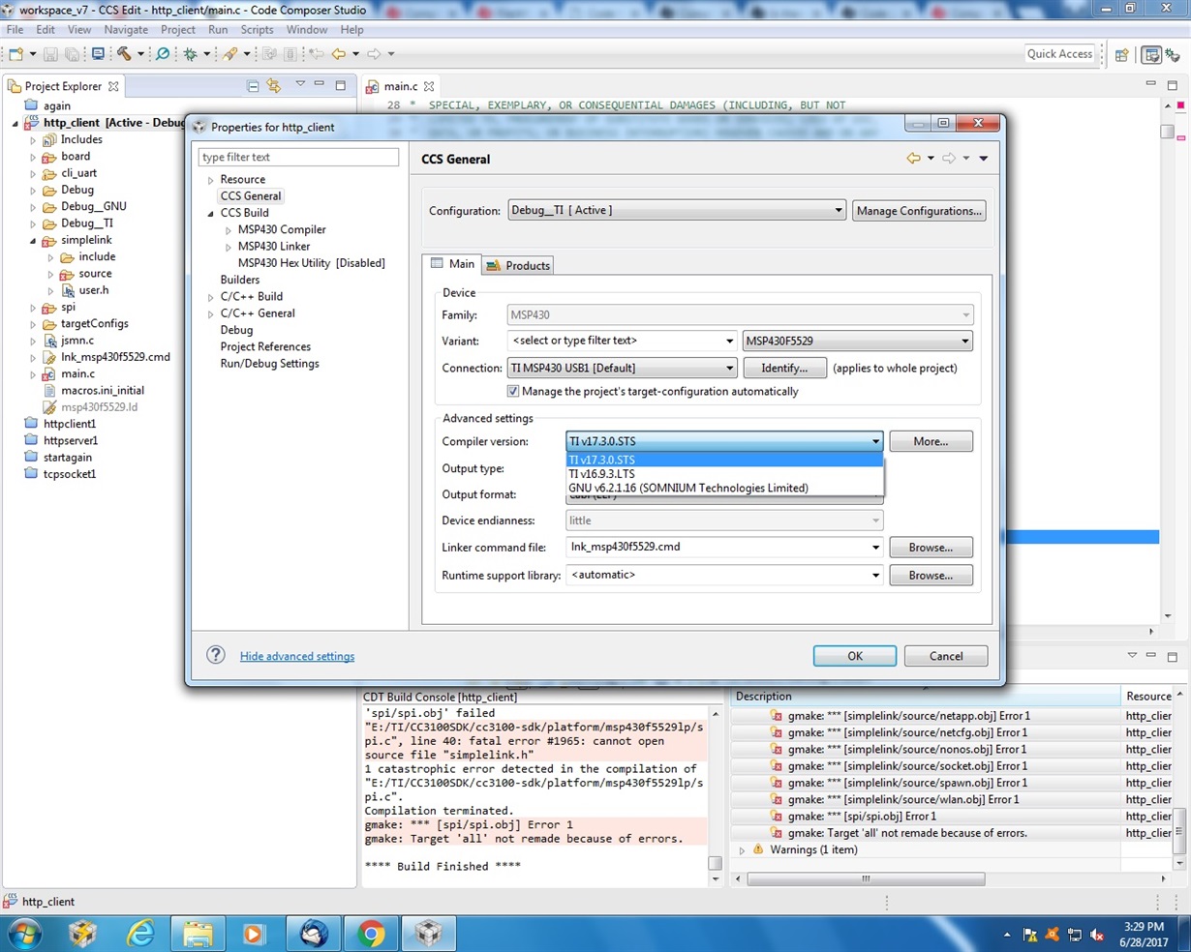Viewport: 1191px width, 952px height.
Task: Click the New project toolbar icon
Action: tap(16, 54)
